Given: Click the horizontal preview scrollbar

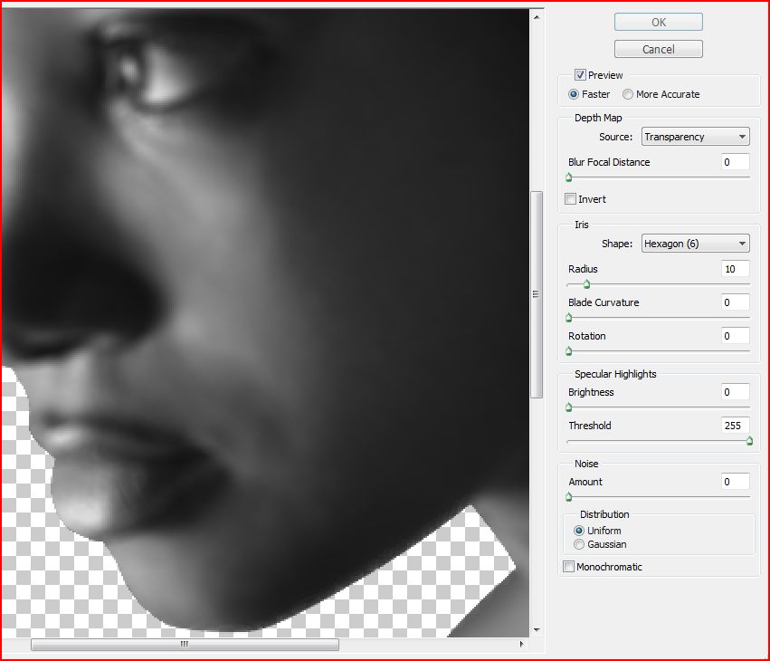Looking at the screenshot, I should point(184,644).
